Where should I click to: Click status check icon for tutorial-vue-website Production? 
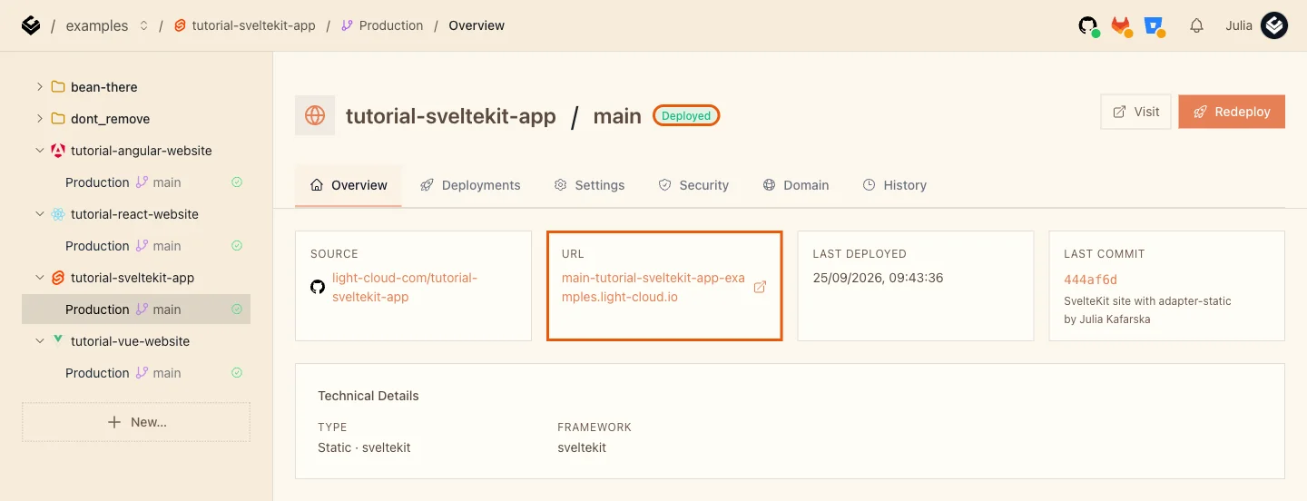pyautogui.click(x=237, y=373)
